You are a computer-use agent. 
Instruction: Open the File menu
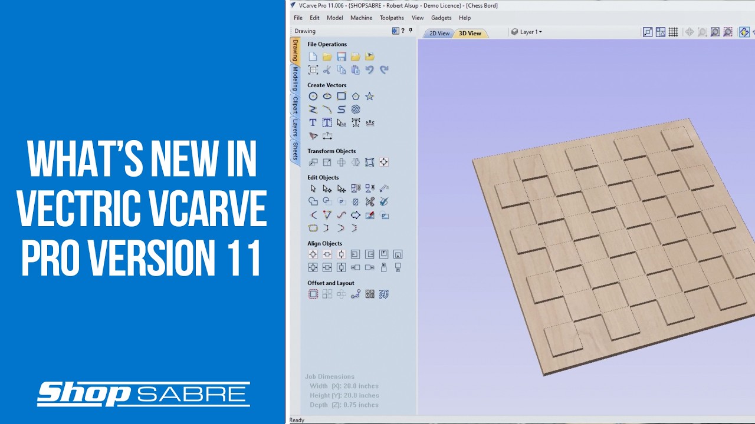(x=298, y=18)
